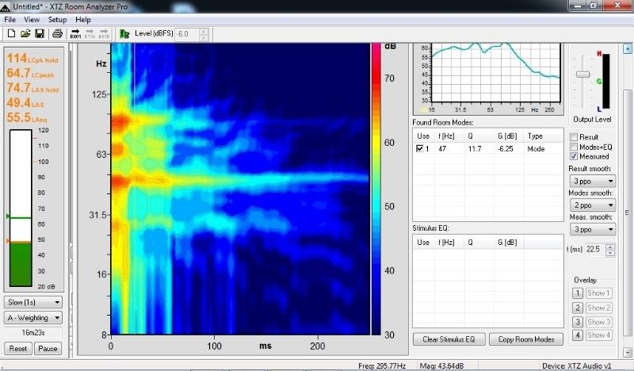Click Copy Room Modes button

[x=526, y=339]
